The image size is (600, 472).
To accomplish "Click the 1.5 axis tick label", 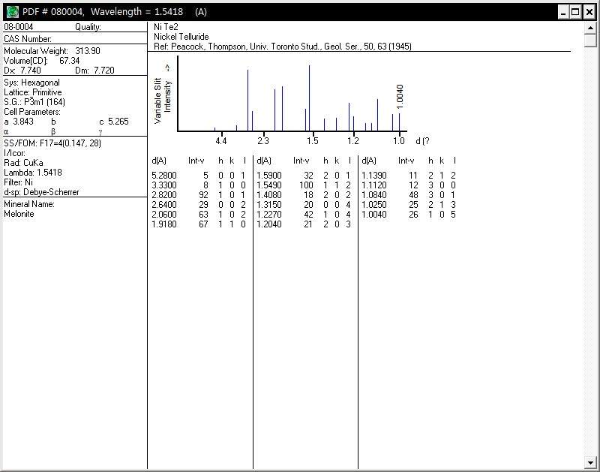I will click(x=313, y=141).
